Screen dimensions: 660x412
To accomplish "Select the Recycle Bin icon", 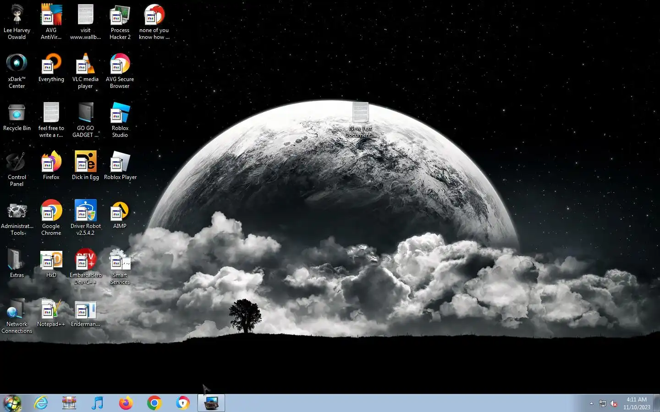I will click(x=17, y=117).
